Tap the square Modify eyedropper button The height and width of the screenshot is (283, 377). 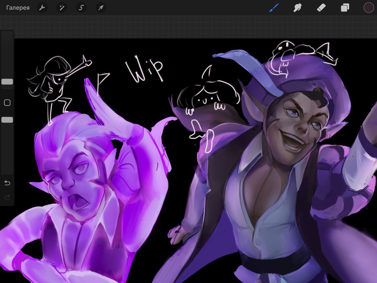[x=7, y=103]
